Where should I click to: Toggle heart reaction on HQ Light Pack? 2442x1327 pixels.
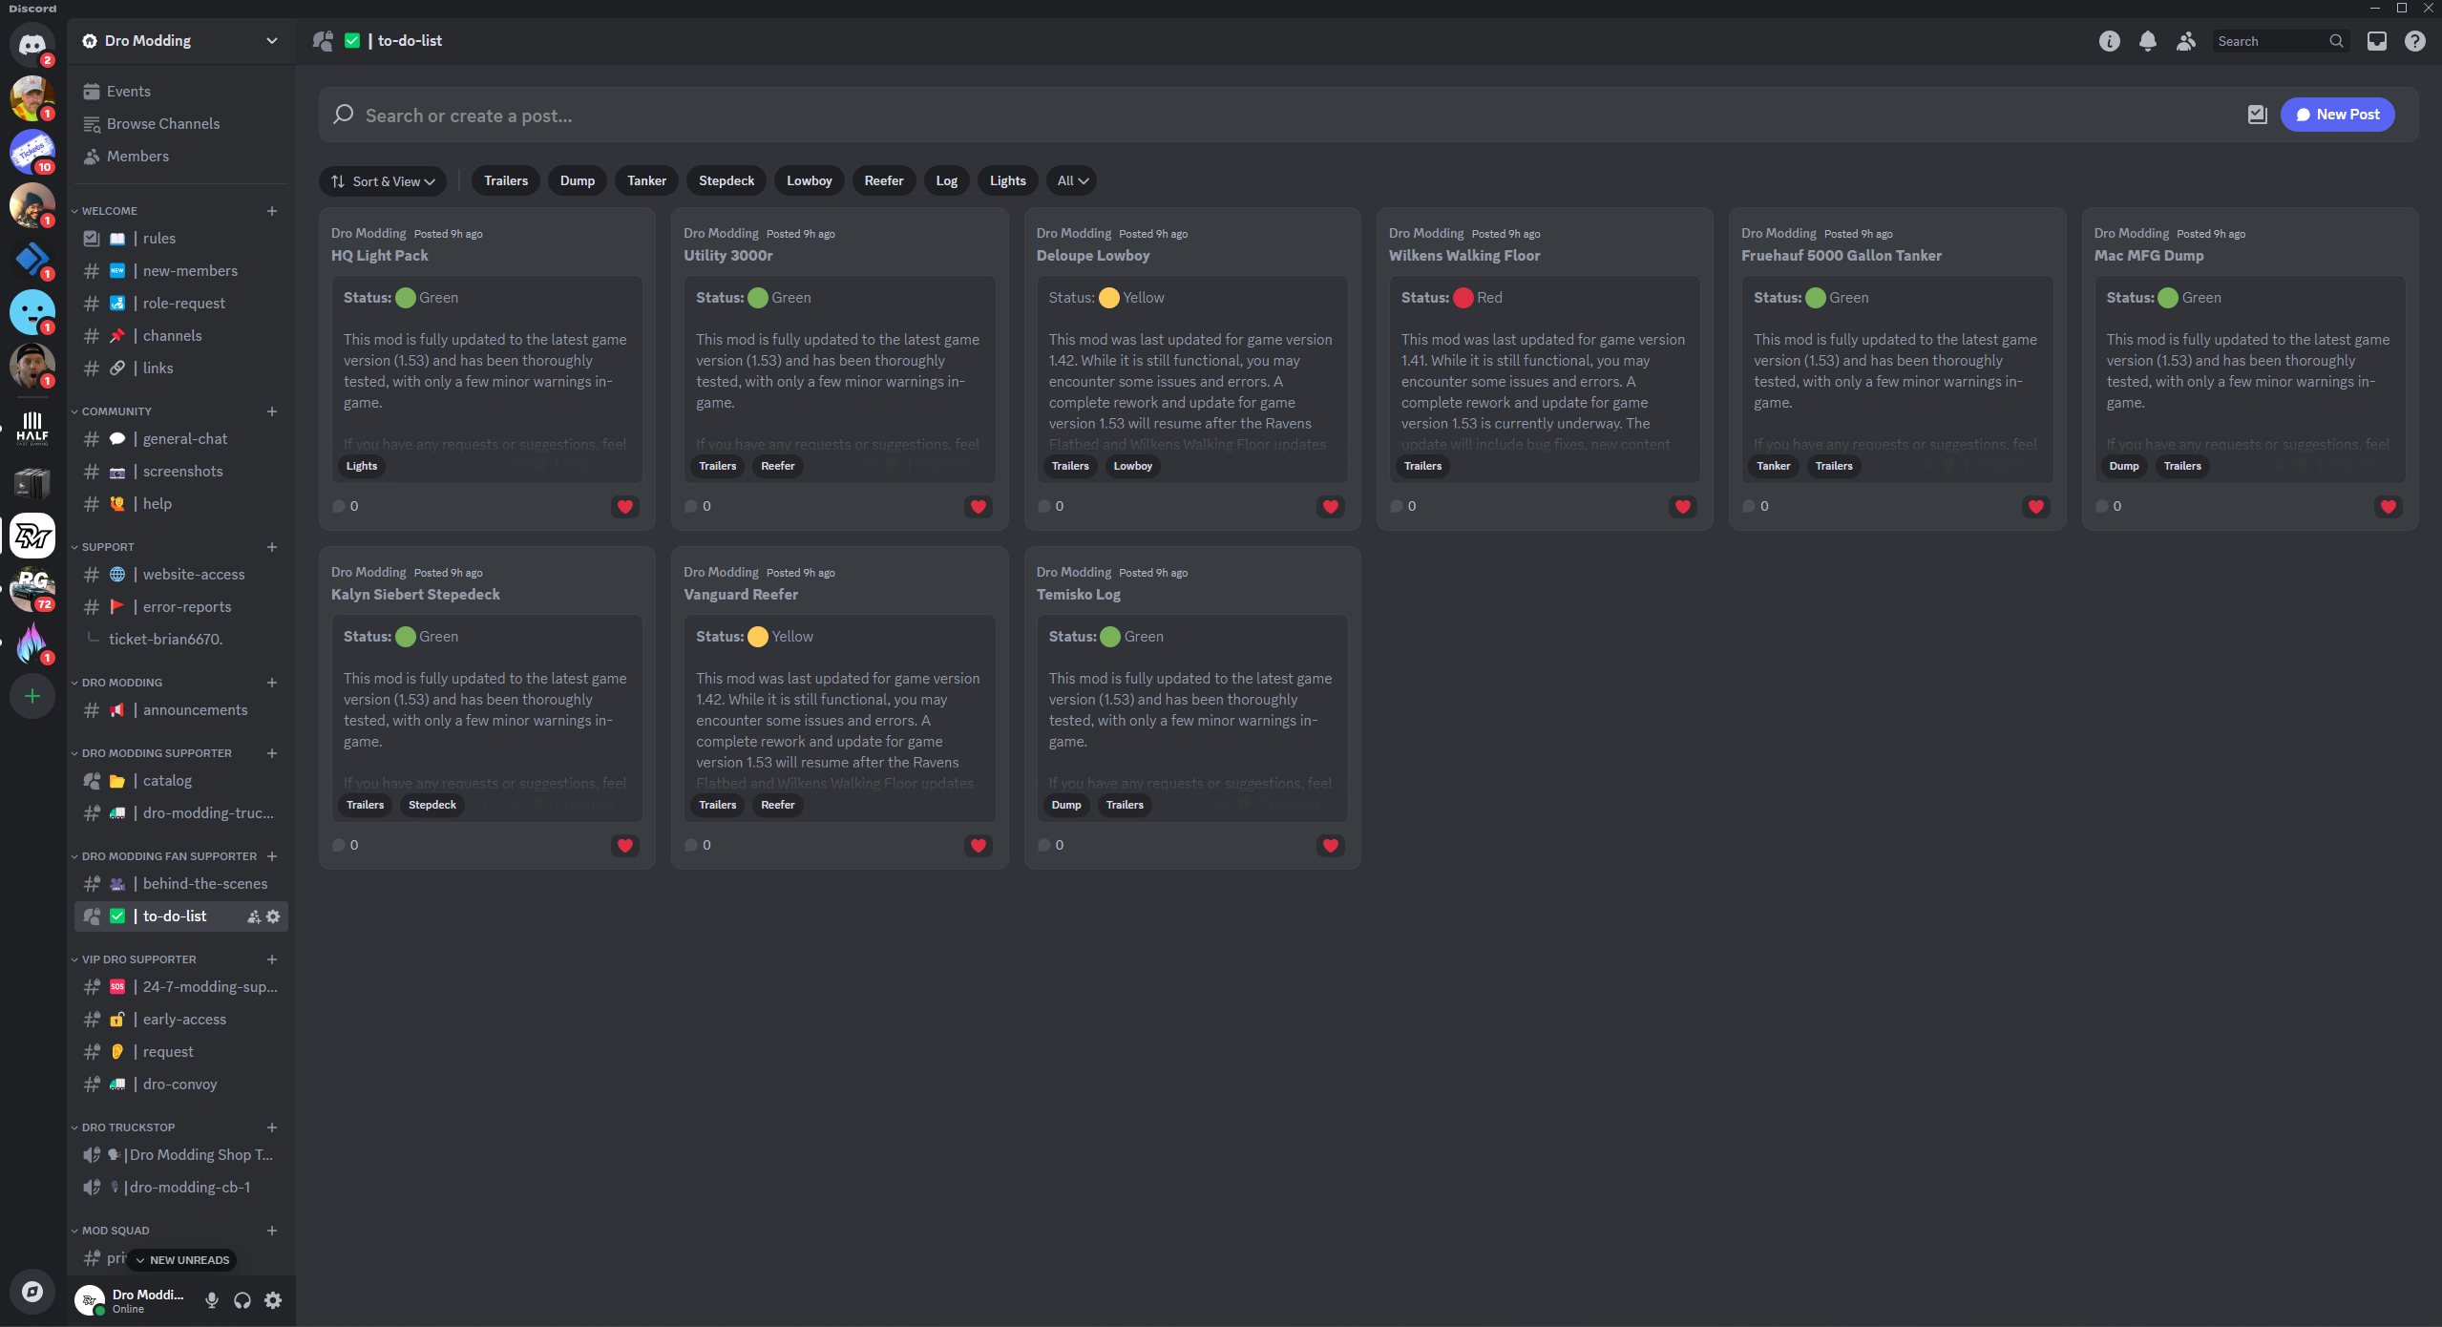click(x=625, y=507)
